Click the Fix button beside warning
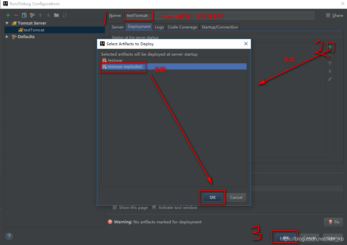Image resolution: width=347 pixels, height=245 pixels. pyautogui.click(x=333, y=222)
